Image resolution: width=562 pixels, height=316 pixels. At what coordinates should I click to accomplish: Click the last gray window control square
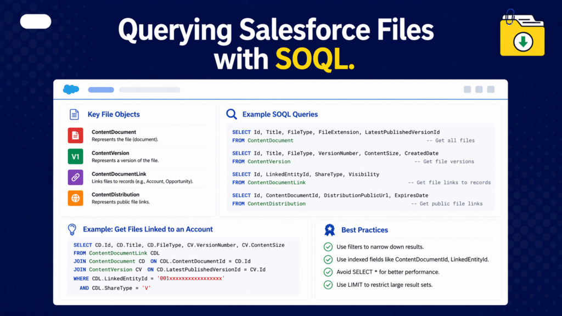click(x=491, y=89)
